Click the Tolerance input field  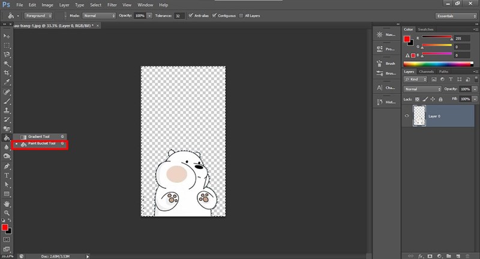click(x=179, y=16)
